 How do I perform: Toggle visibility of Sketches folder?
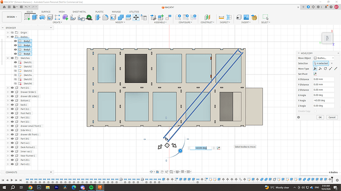pyautogui.click(x=12, y=58)
